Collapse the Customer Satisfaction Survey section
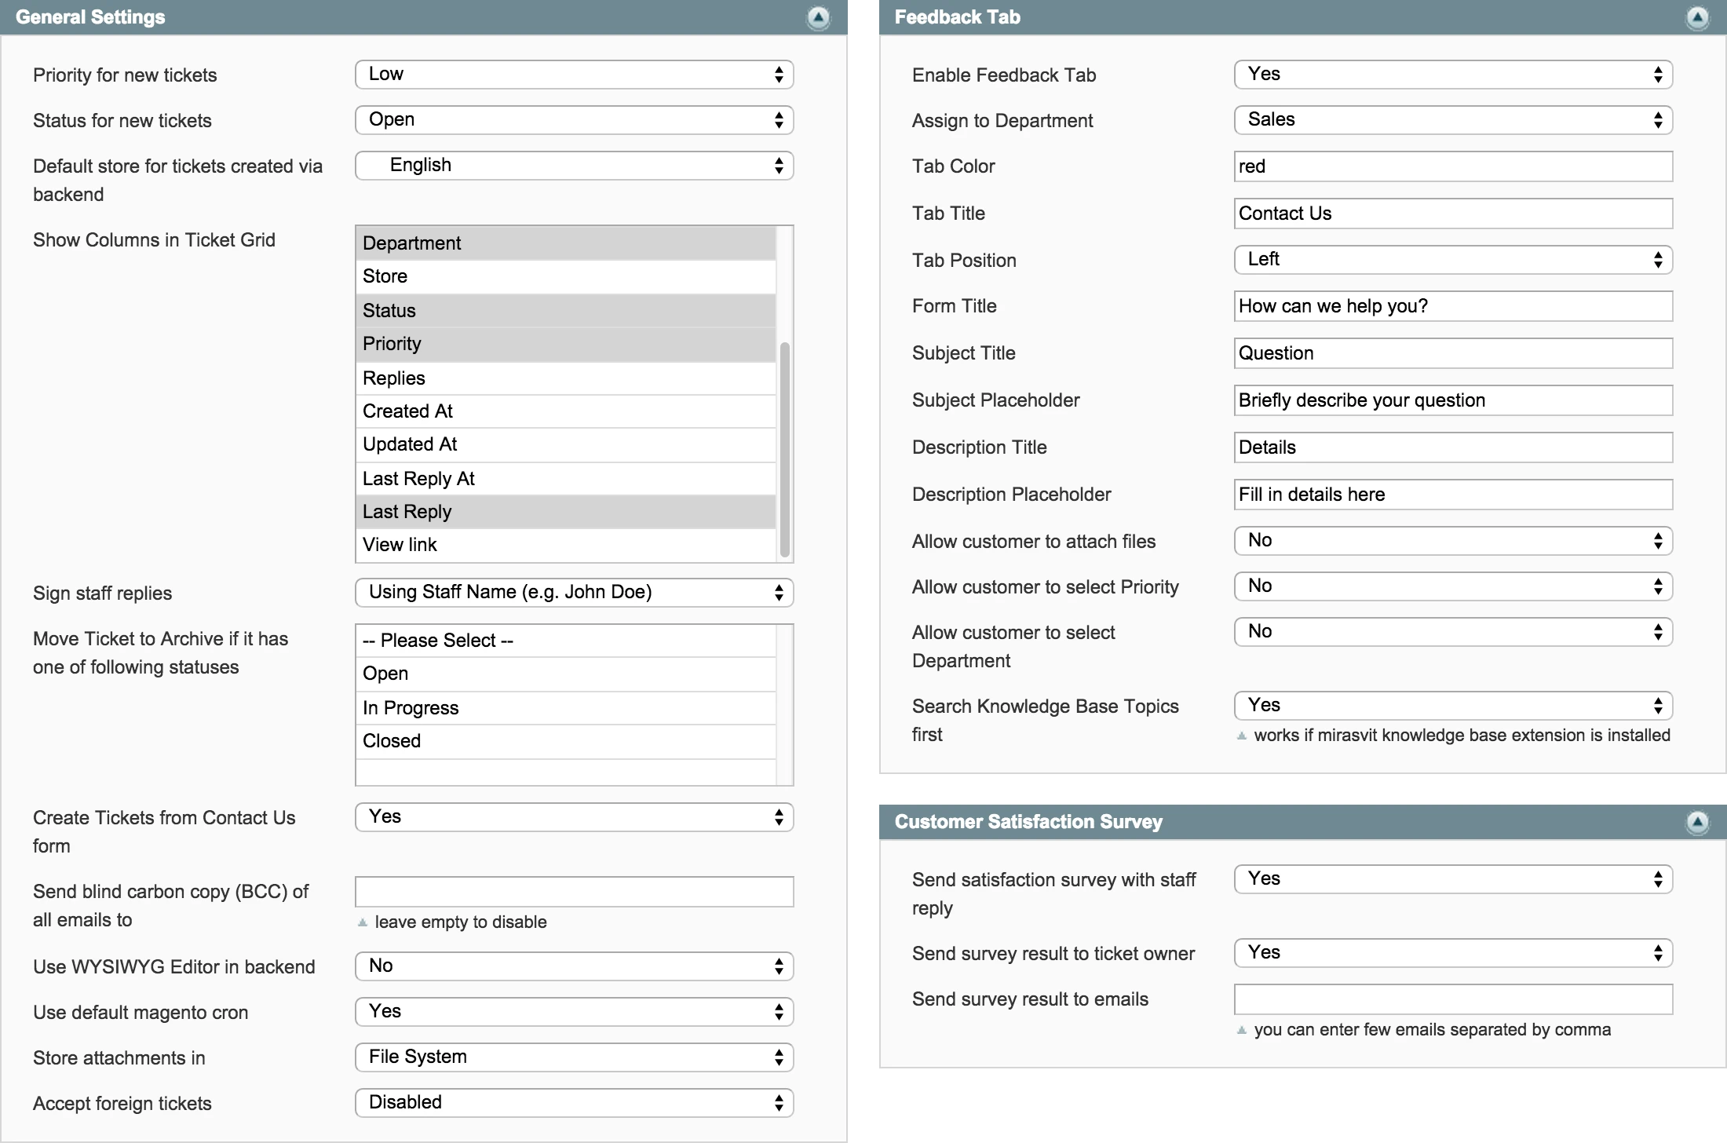Image resolution: width=1727 pixels, height=1143 pixels. pos(1698,822)
